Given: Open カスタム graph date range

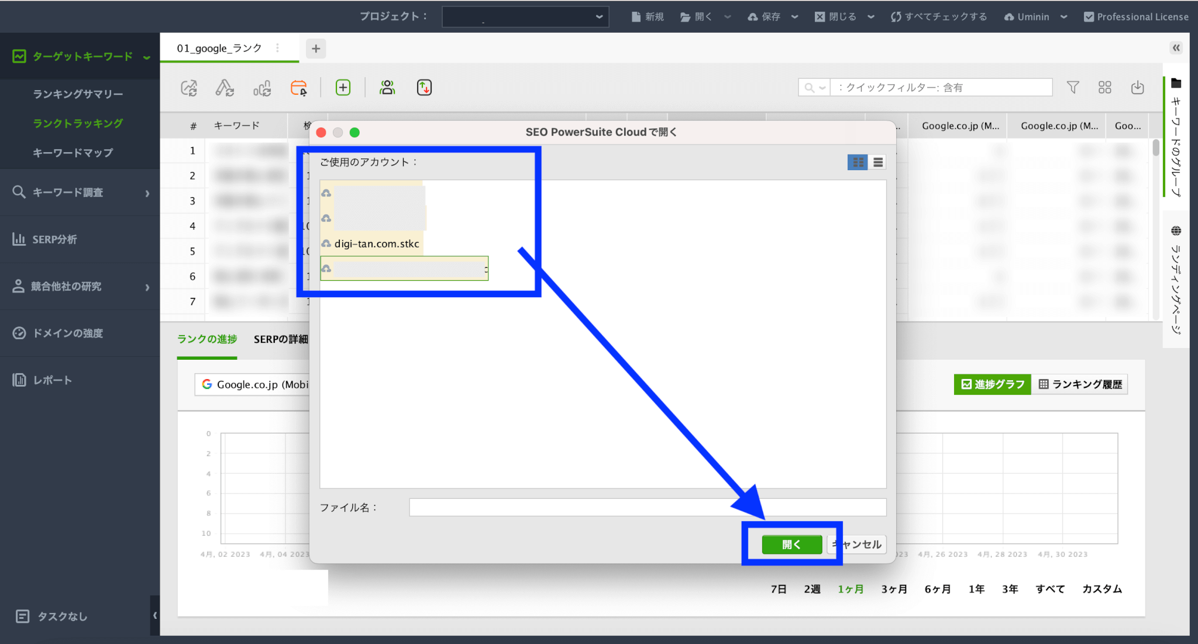Looking at the screenshot, I should pyautogui.click(x=1102, y=589).
